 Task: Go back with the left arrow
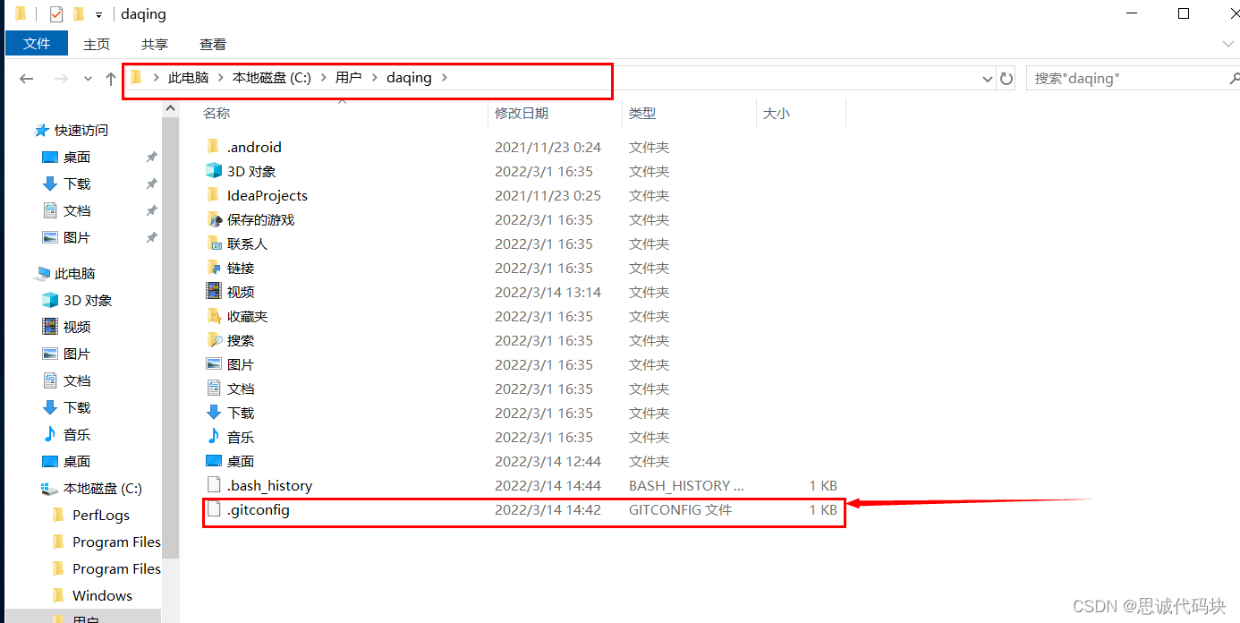pyautogui.click(x=27, y=79)
